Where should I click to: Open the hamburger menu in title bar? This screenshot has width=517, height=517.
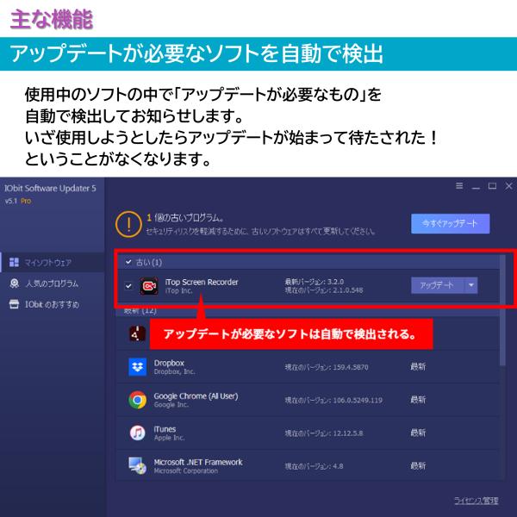[x=459, y=186]
